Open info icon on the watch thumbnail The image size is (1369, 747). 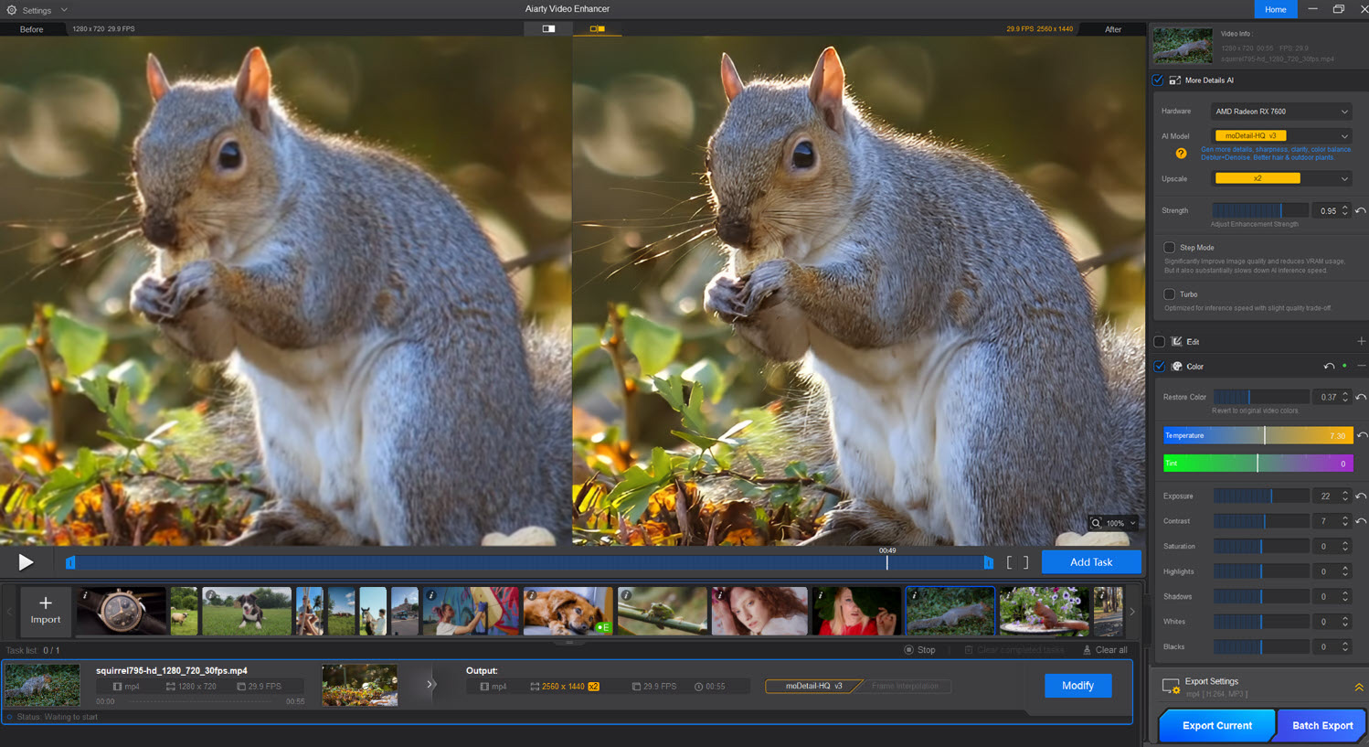point(85,595)
